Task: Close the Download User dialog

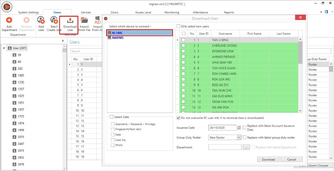Action: point(301,18)
